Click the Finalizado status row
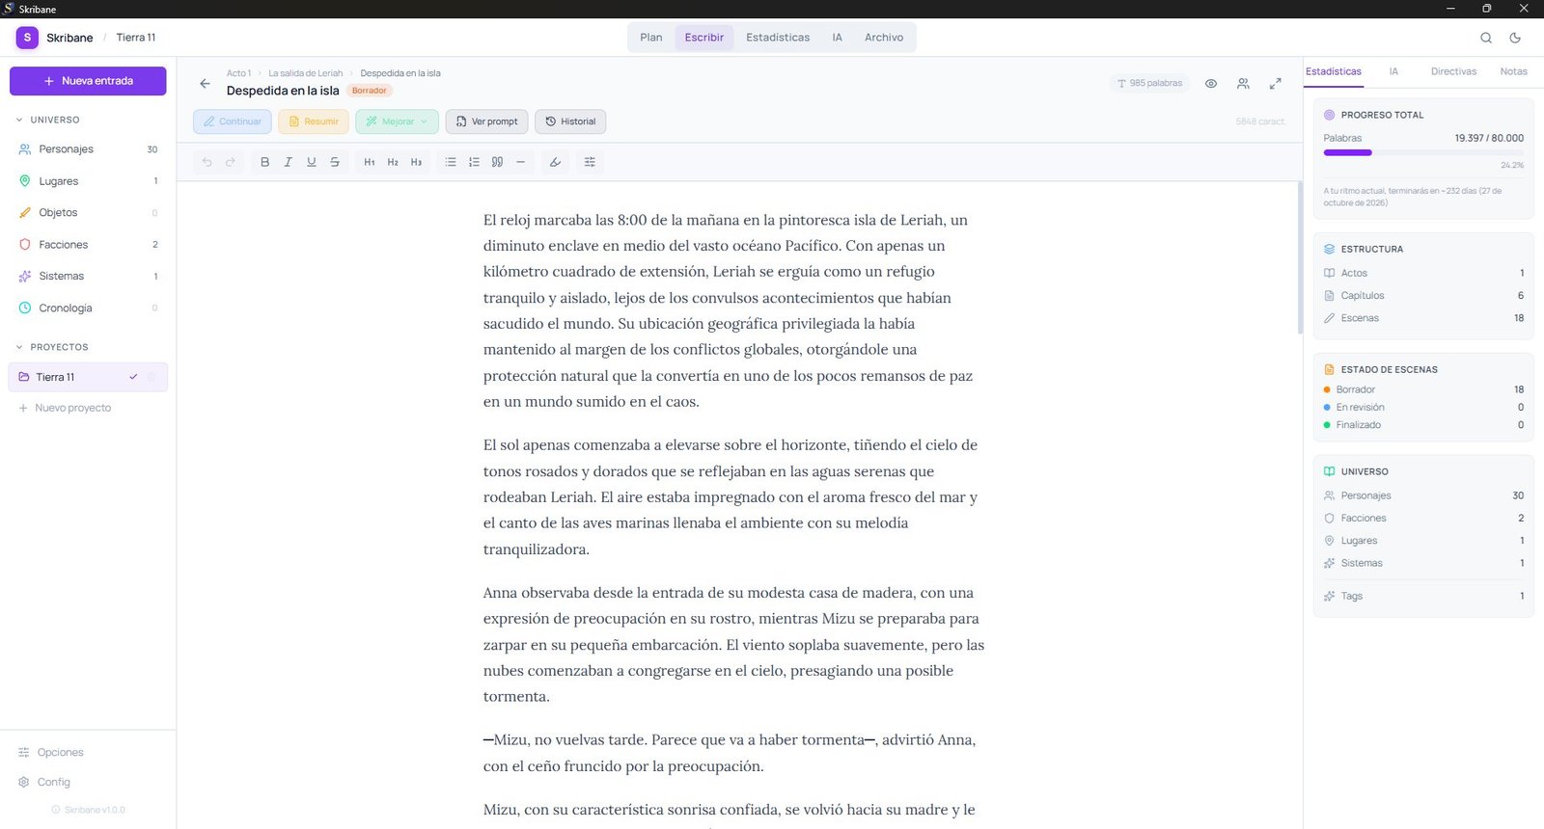Viewport: 1544px width, 829px height. (1423, 425)
